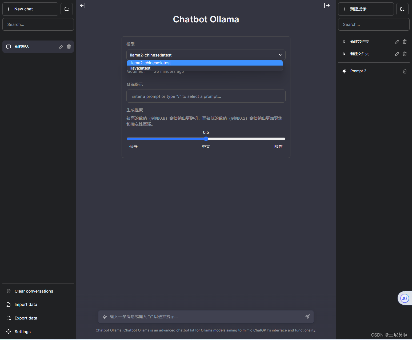This screenshot has height=340, width=412.
Task: Send message with paper plane icon
Action: click(307, 317)
